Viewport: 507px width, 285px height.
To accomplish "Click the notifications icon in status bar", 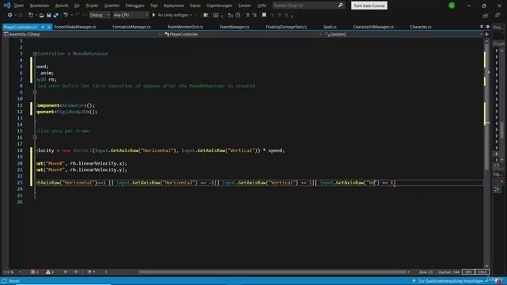I will pyautogui.click(x=498, y=281).
